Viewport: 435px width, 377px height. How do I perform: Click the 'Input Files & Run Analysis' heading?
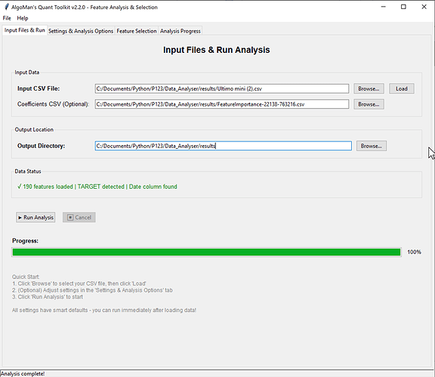(217, 50)
